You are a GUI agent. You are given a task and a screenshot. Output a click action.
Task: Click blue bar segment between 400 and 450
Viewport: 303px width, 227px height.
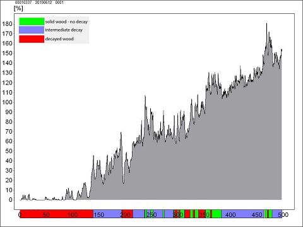click(242, 214)
